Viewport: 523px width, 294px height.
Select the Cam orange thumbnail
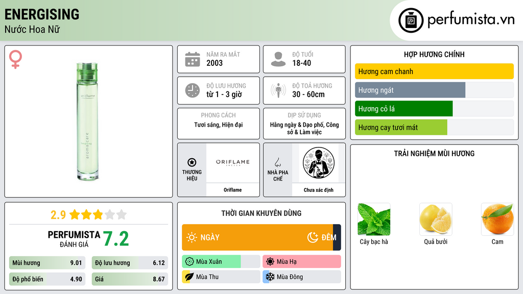(497, 219)
